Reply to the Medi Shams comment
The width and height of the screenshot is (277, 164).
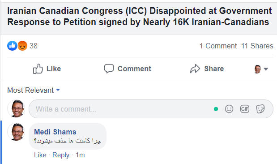61,155
